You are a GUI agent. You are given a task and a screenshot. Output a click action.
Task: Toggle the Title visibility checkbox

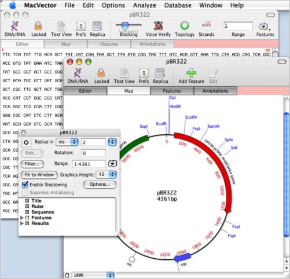27,201
